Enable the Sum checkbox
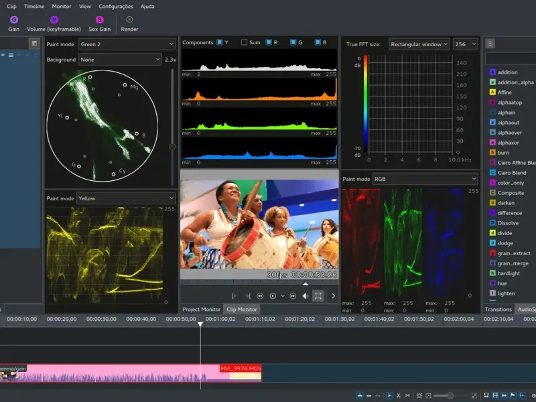This screenshot has width=536, height=402. coord(245,42)
